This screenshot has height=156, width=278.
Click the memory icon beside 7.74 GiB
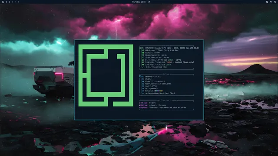(x=143, y=65)
